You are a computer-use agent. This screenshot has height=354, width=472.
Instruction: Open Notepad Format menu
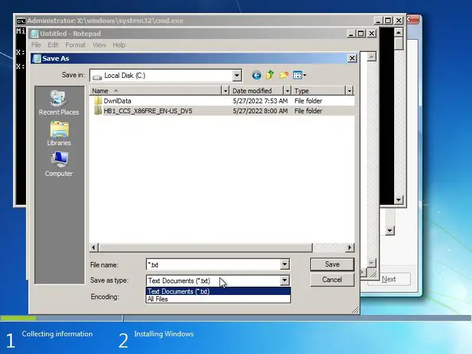[x=76, y=45]
